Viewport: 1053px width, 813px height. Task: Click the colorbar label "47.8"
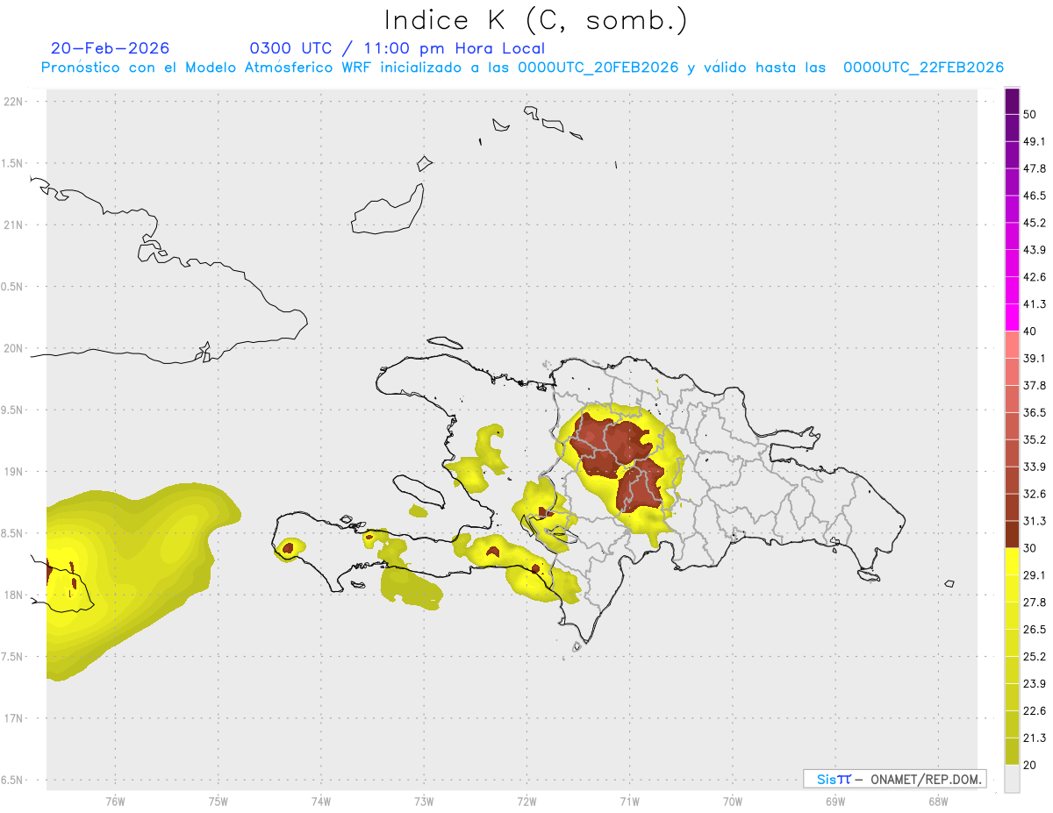[1035, 168]
